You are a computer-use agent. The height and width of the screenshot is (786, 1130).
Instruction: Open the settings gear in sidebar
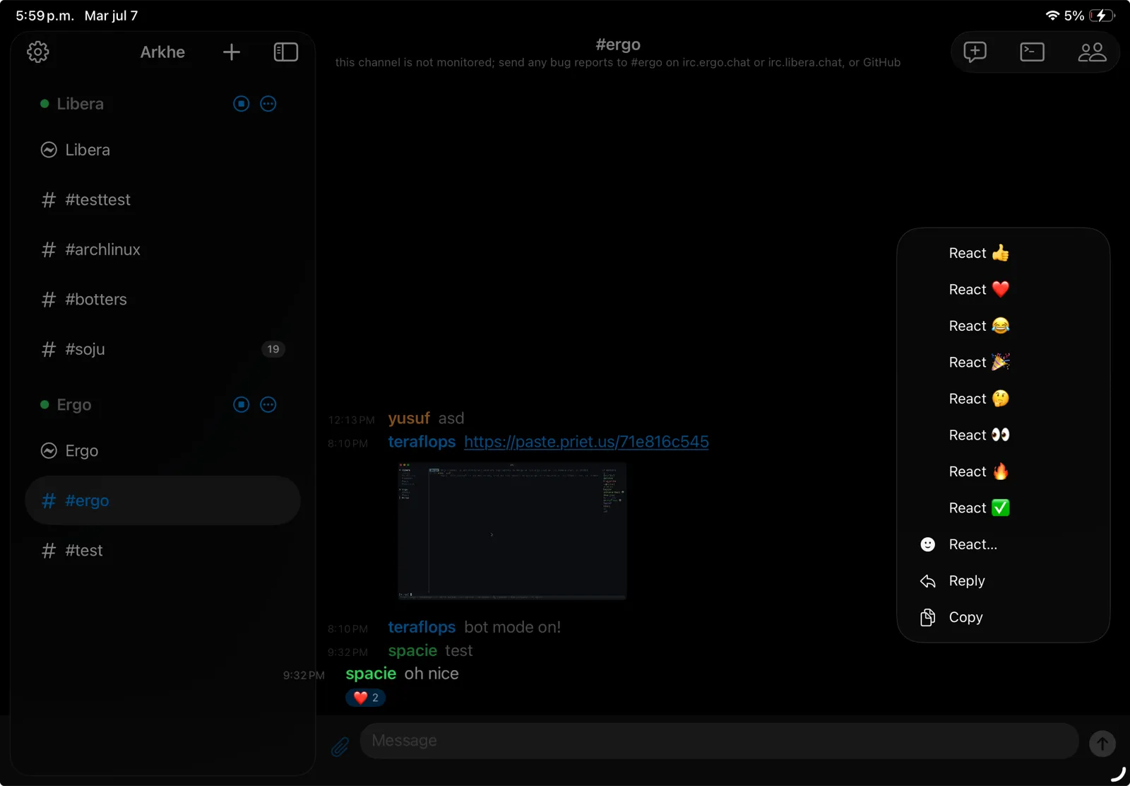click(38, 52)
